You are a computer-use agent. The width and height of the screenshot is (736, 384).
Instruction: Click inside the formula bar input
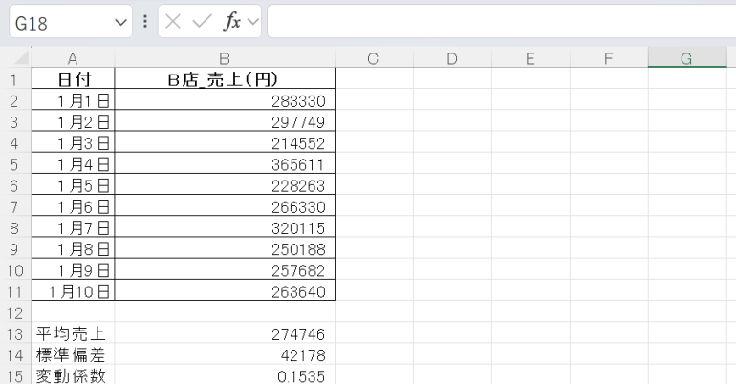(501, 21)
